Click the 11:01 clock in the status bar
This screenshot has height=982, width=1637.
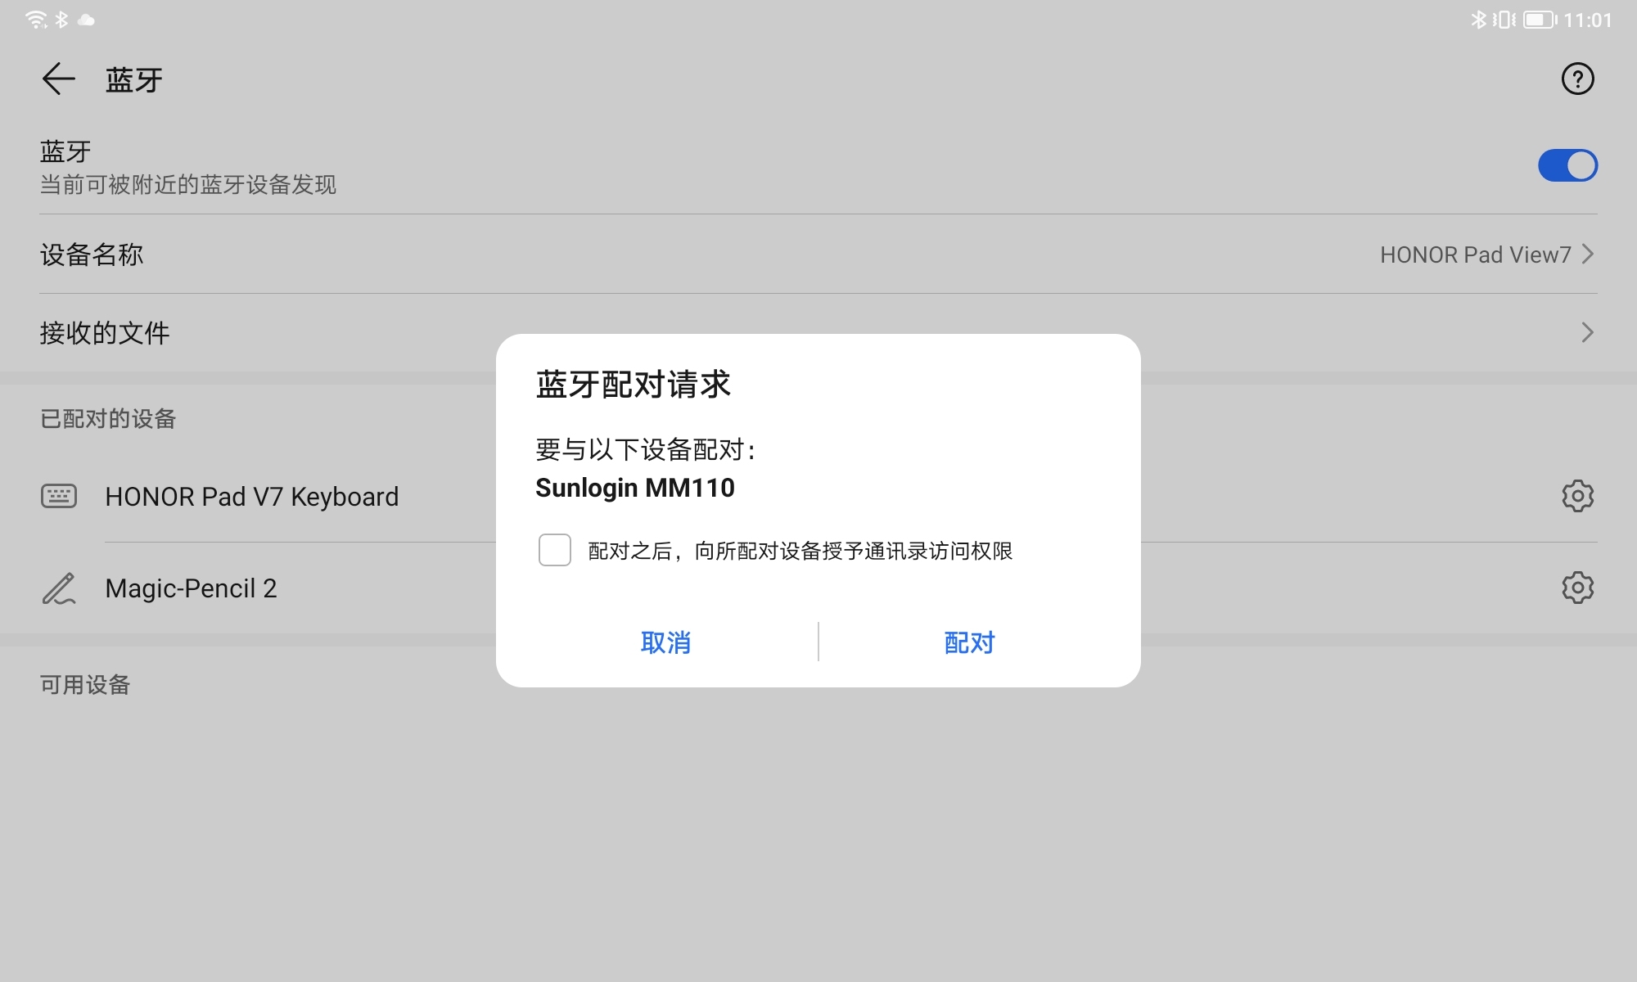1588,20
